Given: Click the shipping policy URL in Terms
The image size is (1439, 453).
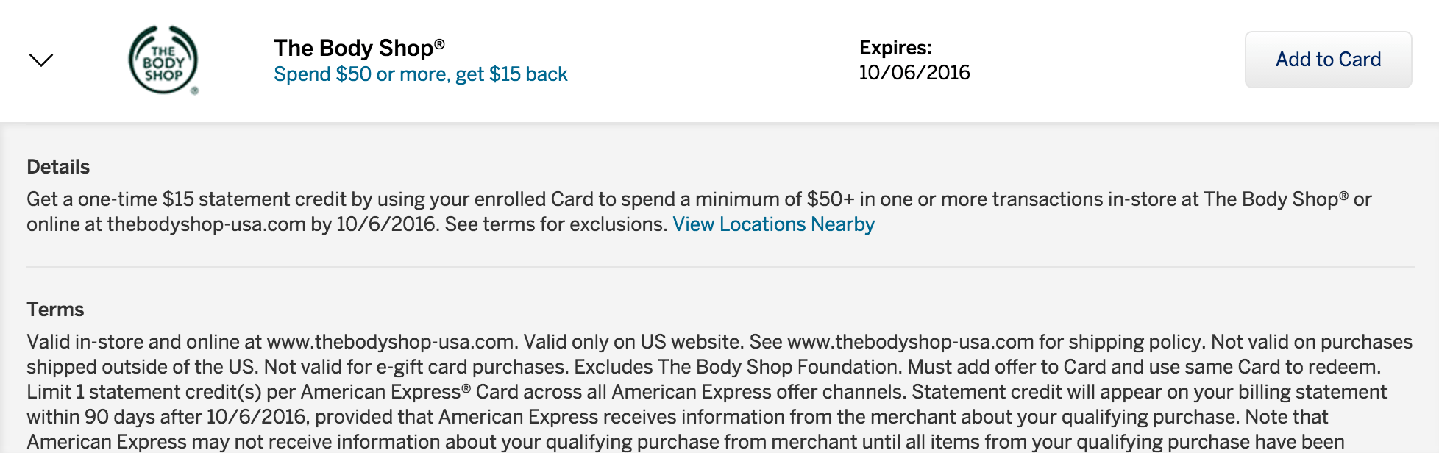Looking at the screenshot, I should 911,342.
